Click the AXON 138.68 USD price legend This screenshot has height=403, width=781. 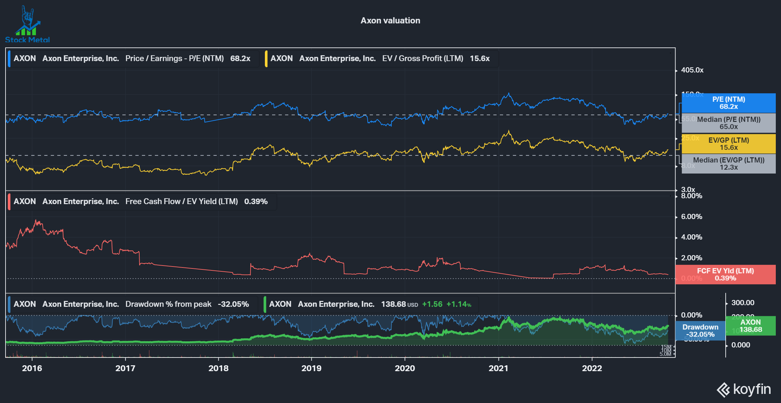tap(368, 304)
